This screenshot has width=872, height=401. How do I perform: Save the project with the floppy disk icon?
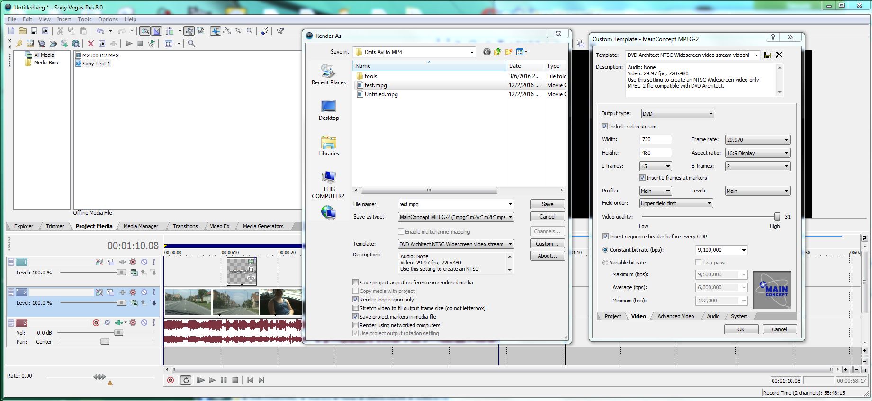[x=34, y=31]
